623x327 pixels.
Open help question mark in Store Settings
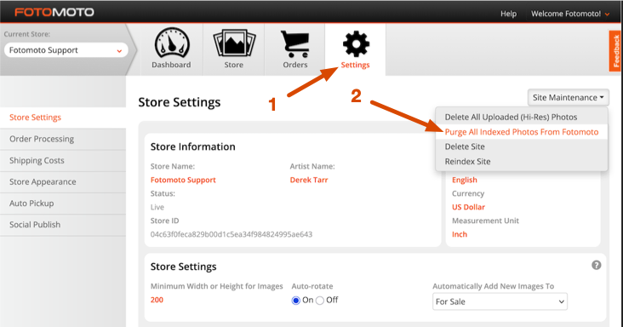coord(596,265)
